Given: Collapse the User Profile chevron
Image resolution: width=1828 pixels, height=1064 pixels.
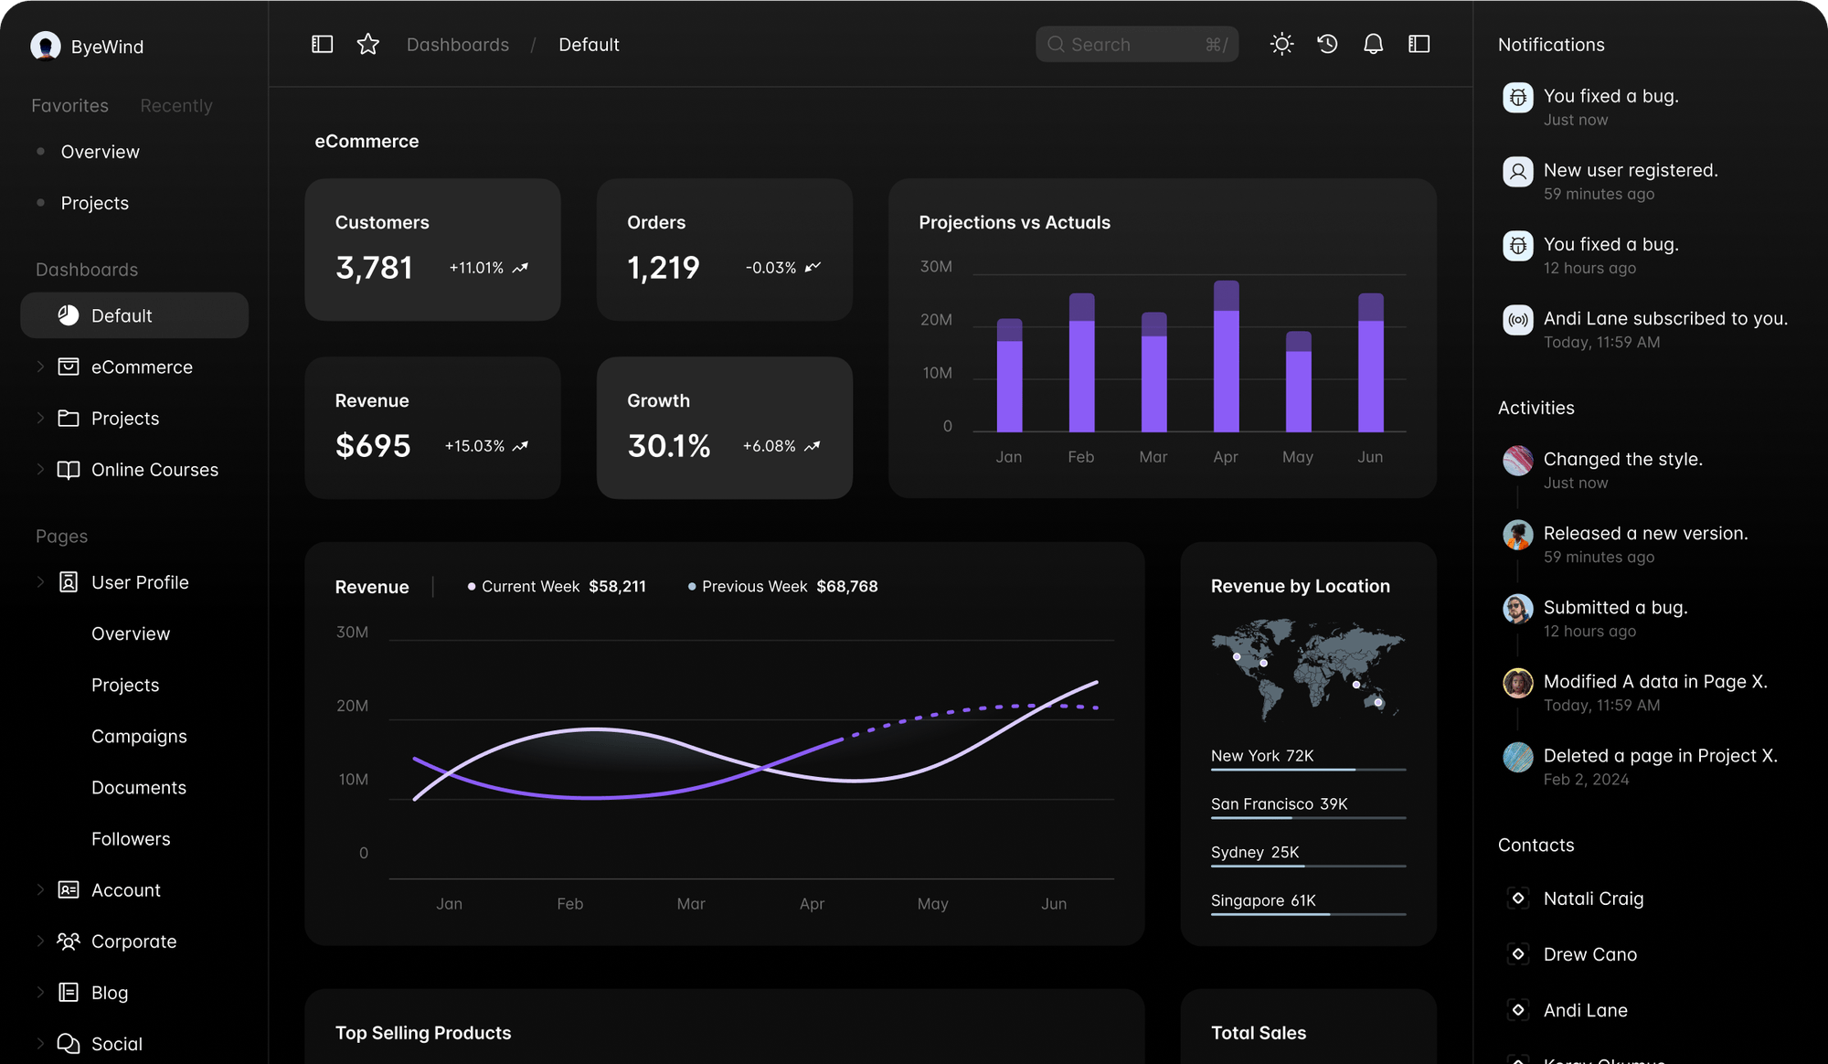Looking at the screenshot, I should (40, 582).
